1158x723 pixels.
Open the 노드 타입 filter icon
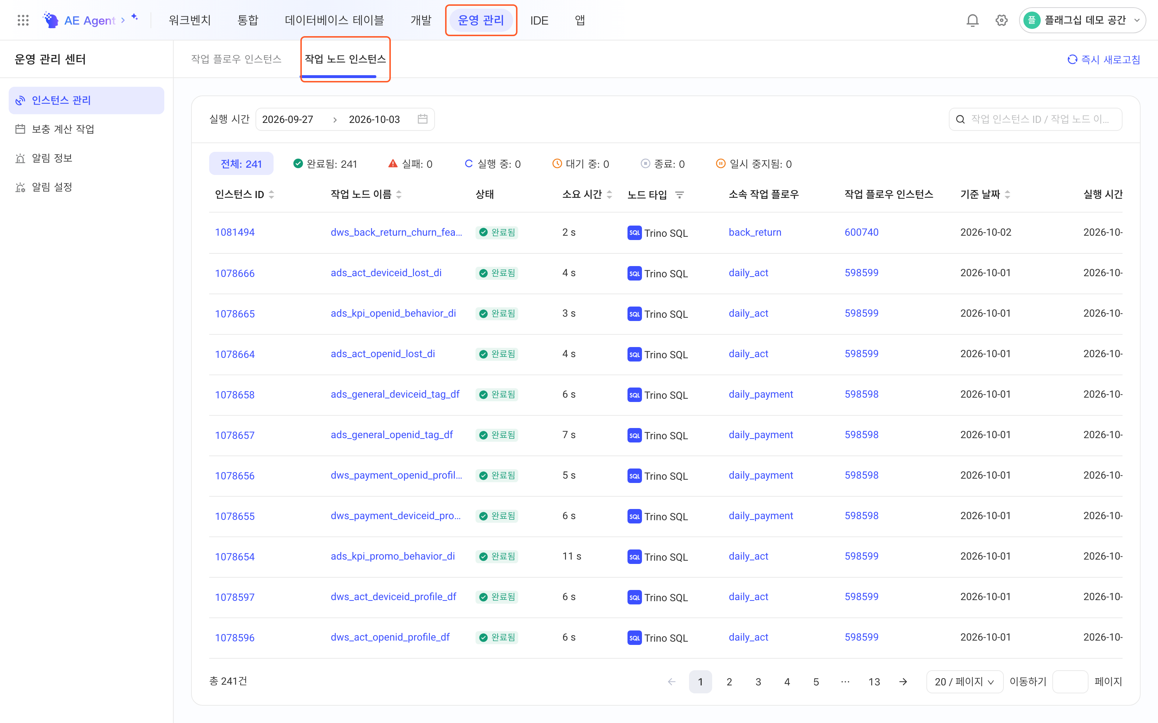pos(680,194)
